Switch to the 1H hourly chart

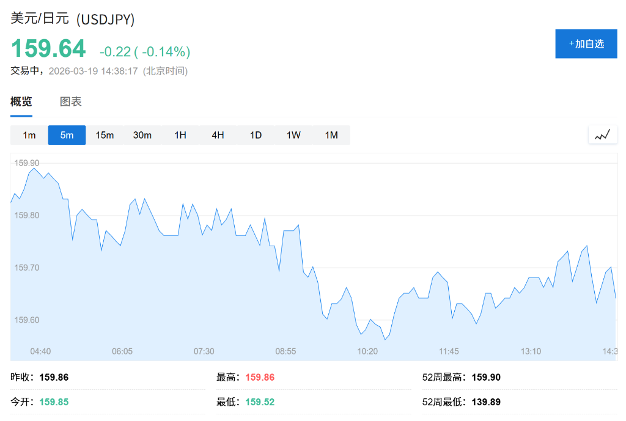tap(180, 135)
